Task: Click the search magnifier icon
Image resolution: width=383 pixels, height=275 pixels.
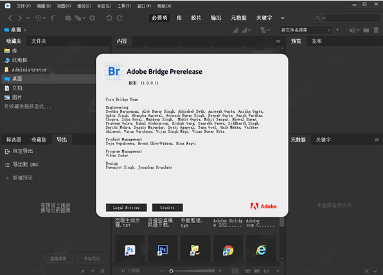Action: 318,18
